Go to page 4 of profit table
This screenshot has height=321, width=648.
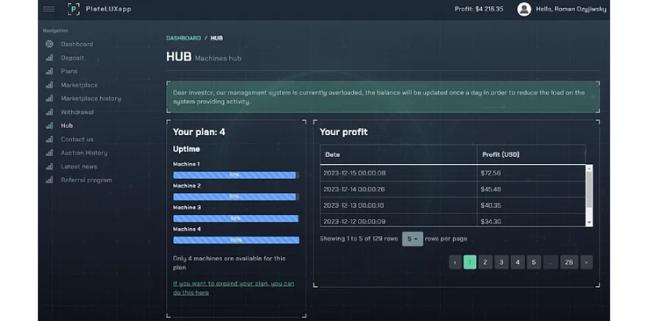coord(518,262)
